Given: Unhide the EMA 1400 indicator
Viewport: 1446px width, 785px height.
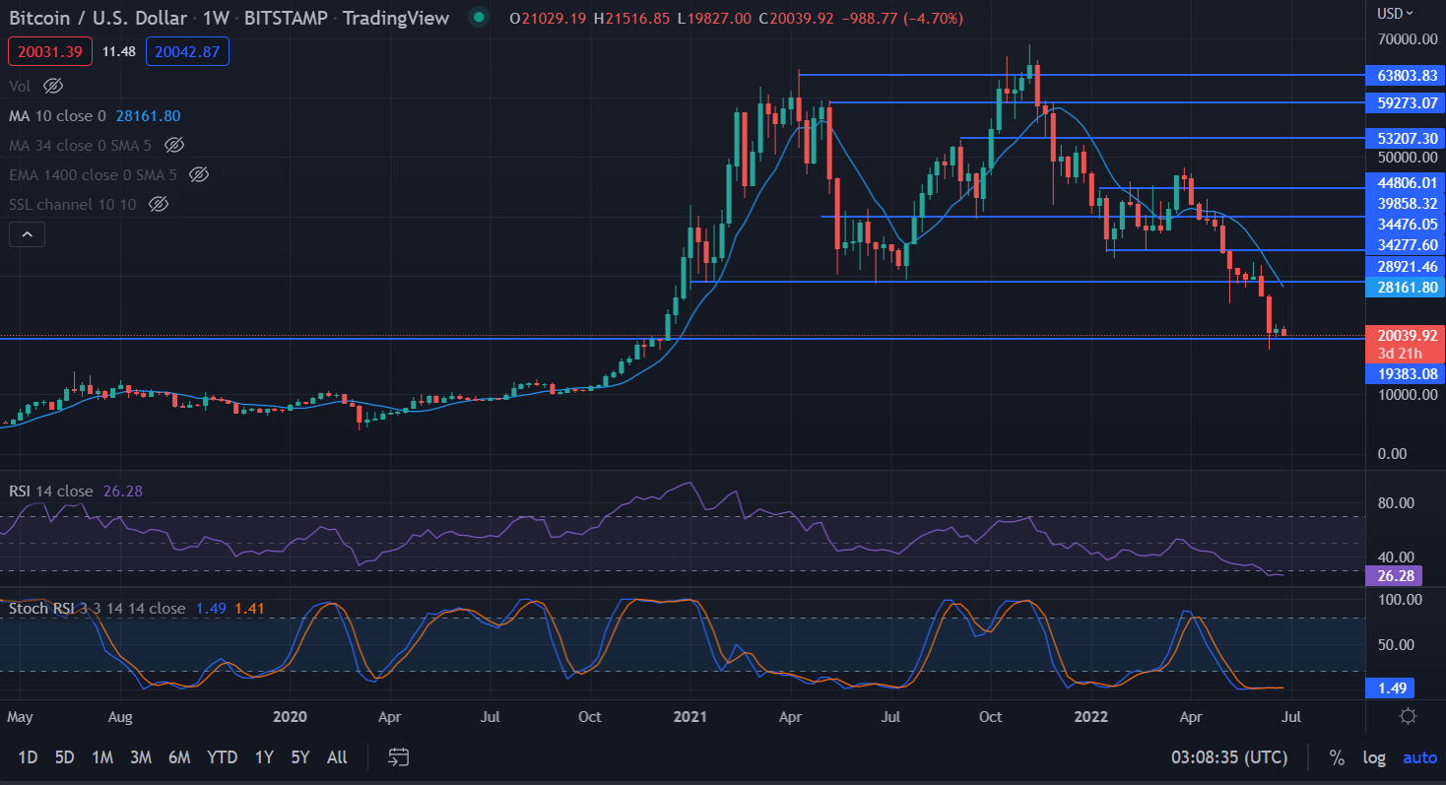Looking at the screenshot, I should click(x=198, y=174).
